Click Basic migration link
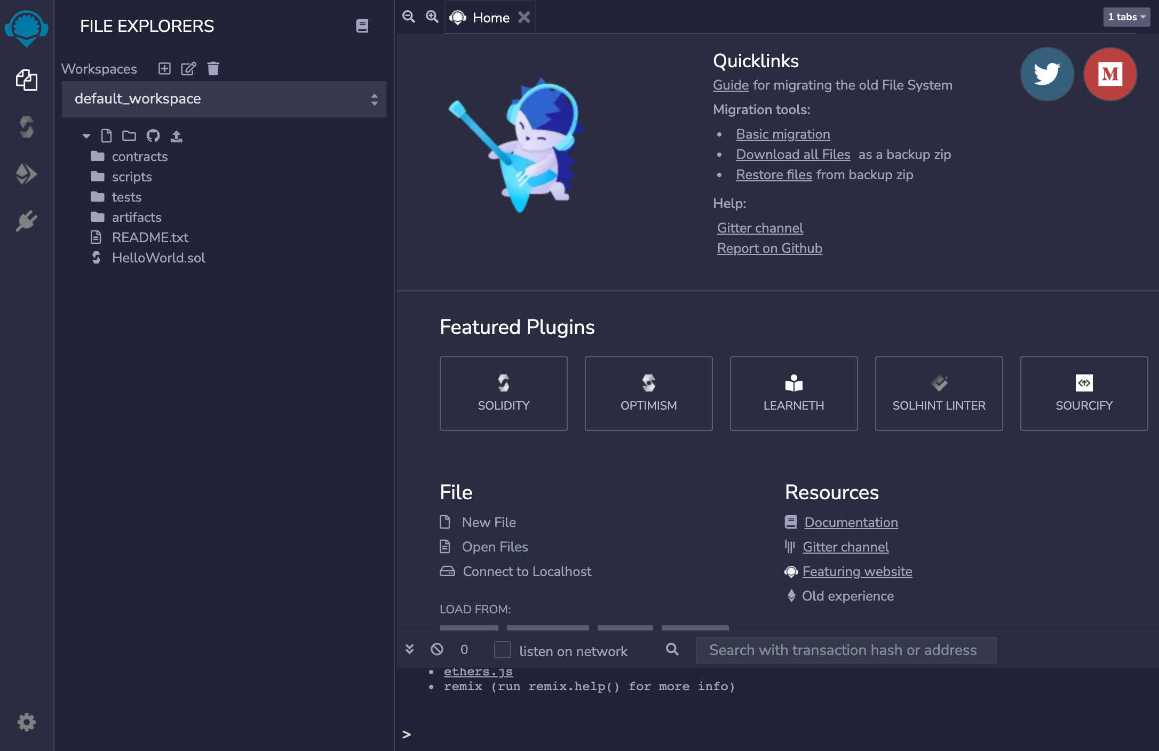 [x=783, y=134]
